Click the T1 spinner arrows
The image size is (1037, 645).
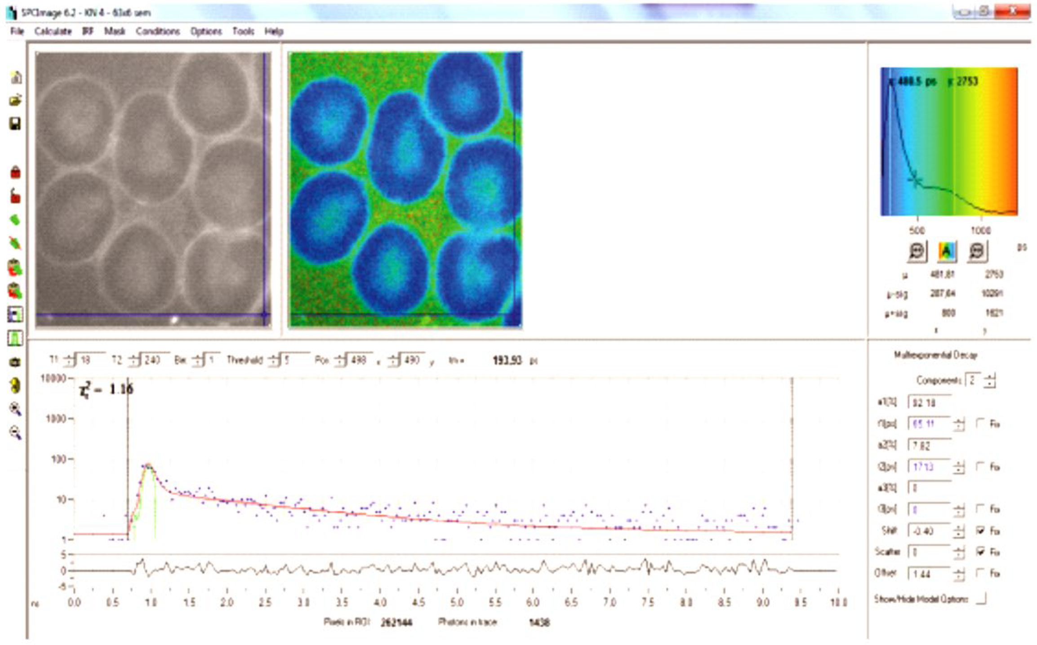coord(70,360)
